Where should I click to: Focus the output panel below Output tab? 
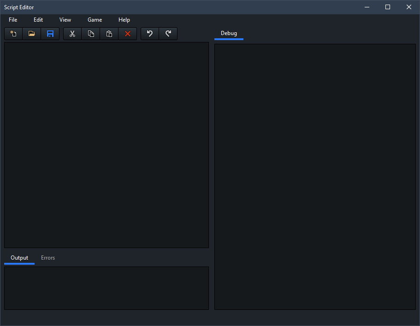pyautogui.click(x=106, y=288)
